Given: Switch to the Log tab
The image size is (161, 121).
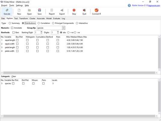Looking at the screenshot, I should pos(63,18).
